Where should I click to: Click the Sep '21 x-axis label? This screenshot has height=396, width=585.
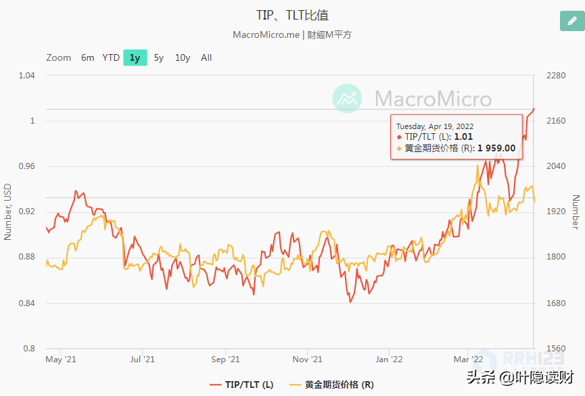pos(225,360)
